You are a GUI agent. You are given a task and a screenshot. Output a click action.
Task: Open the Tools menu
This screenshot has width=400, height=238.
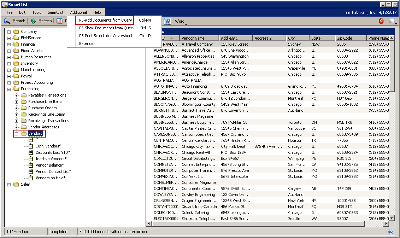tap(37, 12)
